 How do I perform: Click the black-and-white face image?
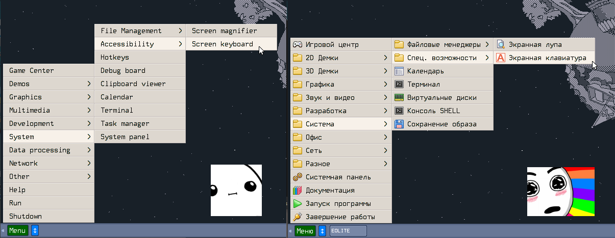tap(236, 190)
